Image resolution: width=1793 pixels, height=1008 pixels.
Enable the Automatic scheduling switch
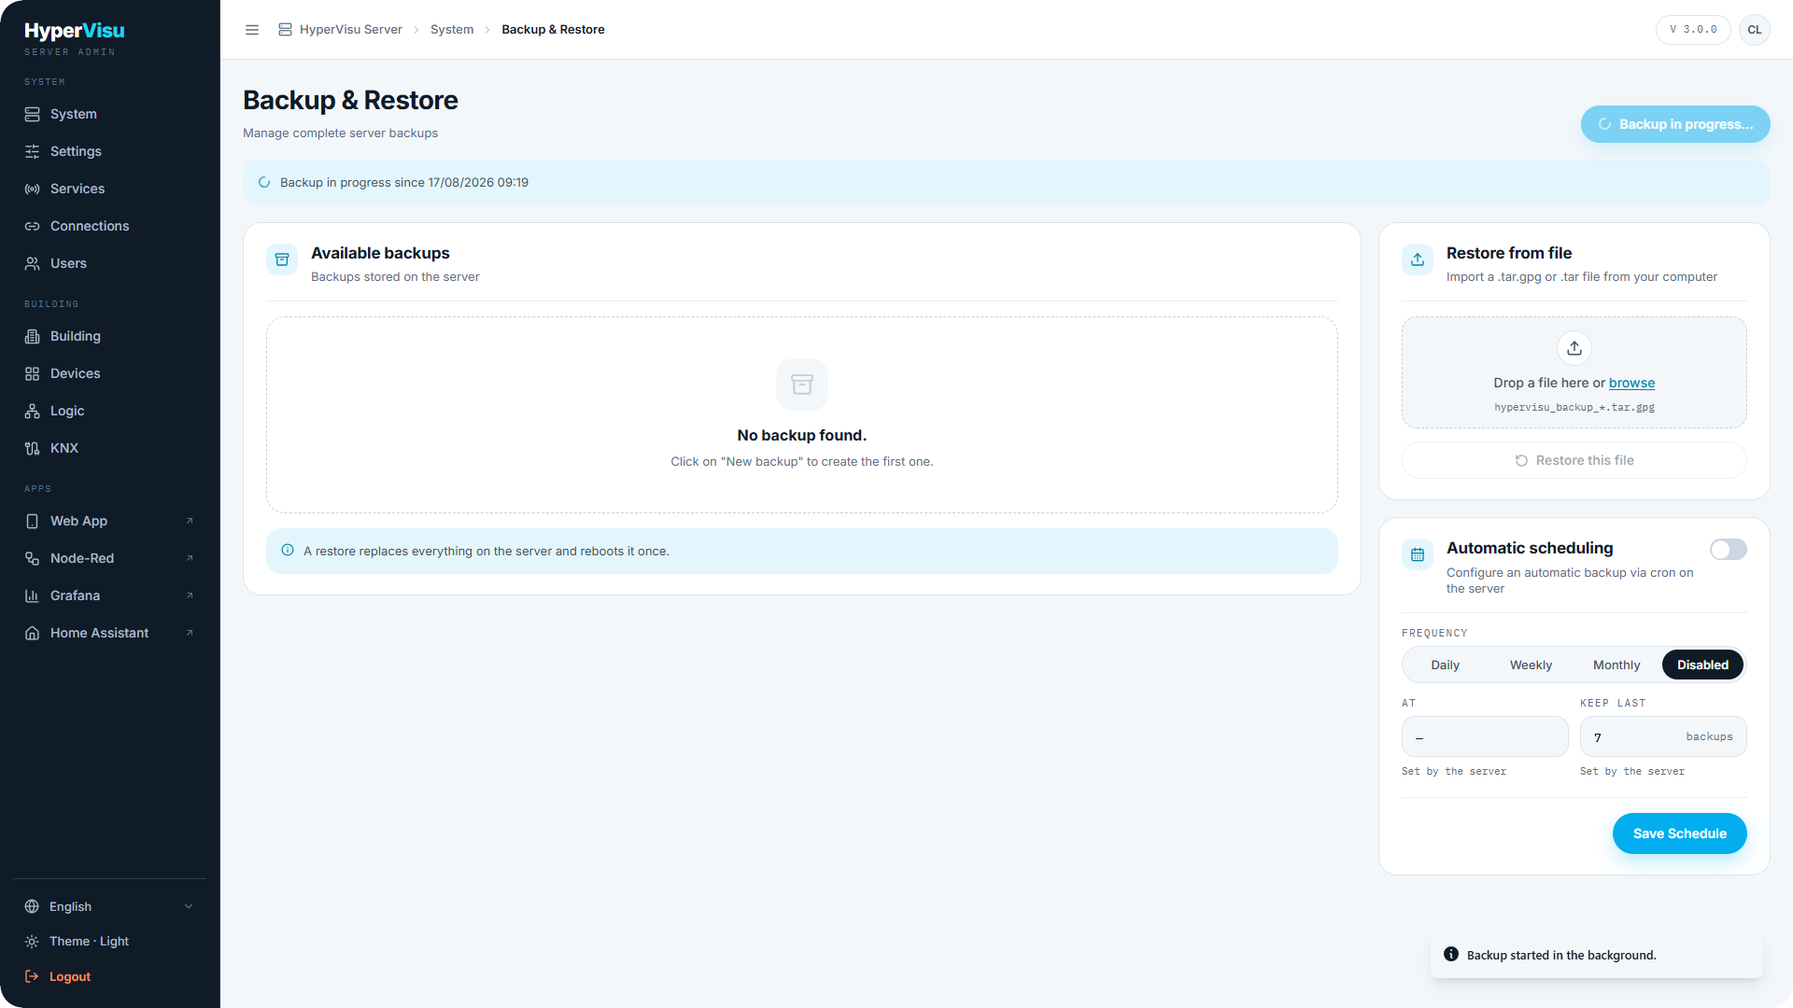pos(1728,550)
